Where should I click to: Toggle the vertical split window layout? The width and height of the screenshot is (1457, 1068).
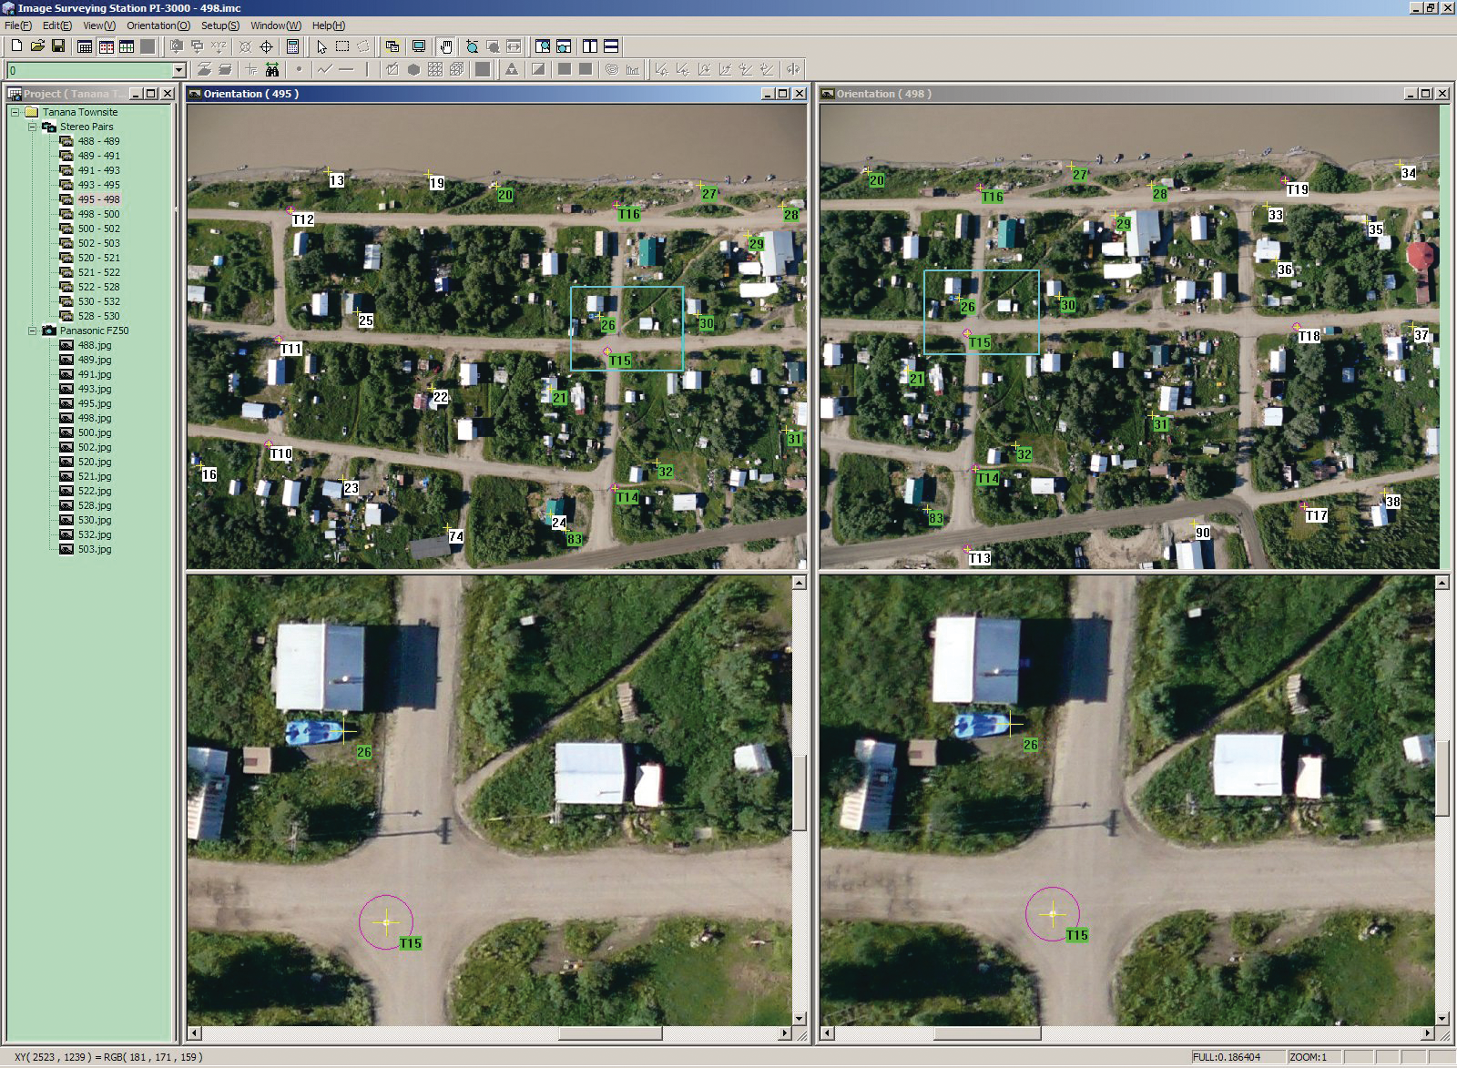590,46
